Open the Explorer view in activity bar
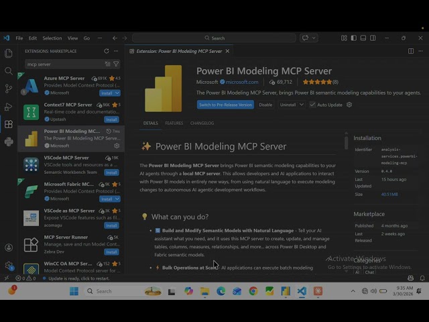The height and width of the screenshot is (322, 429). (x=9, y=53)
